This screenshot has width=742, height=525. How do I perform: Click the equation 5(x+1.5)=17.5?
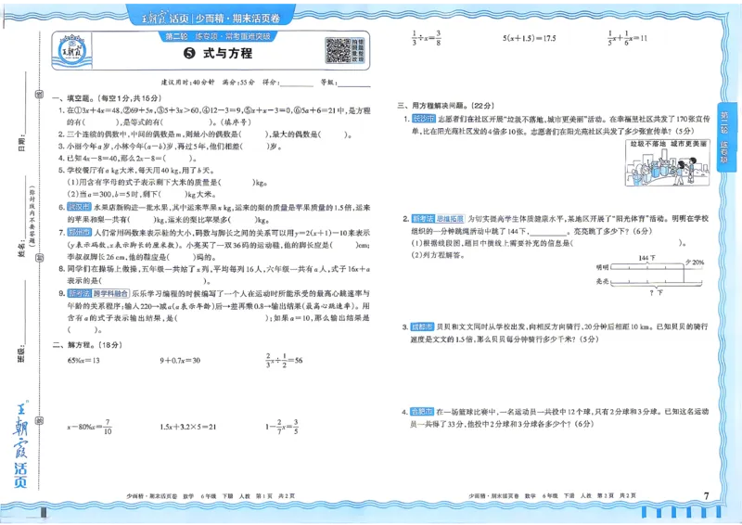click(529, 38)
